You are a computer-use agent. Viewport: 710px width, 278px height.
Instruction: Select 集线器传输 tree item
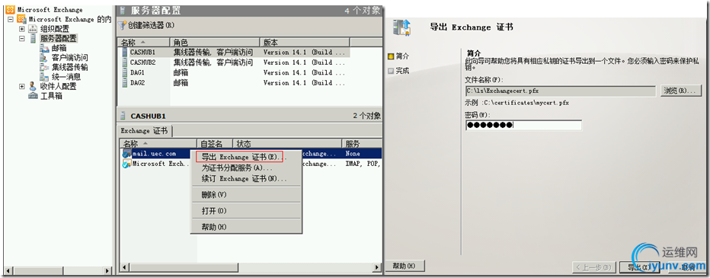coord(70,67)
